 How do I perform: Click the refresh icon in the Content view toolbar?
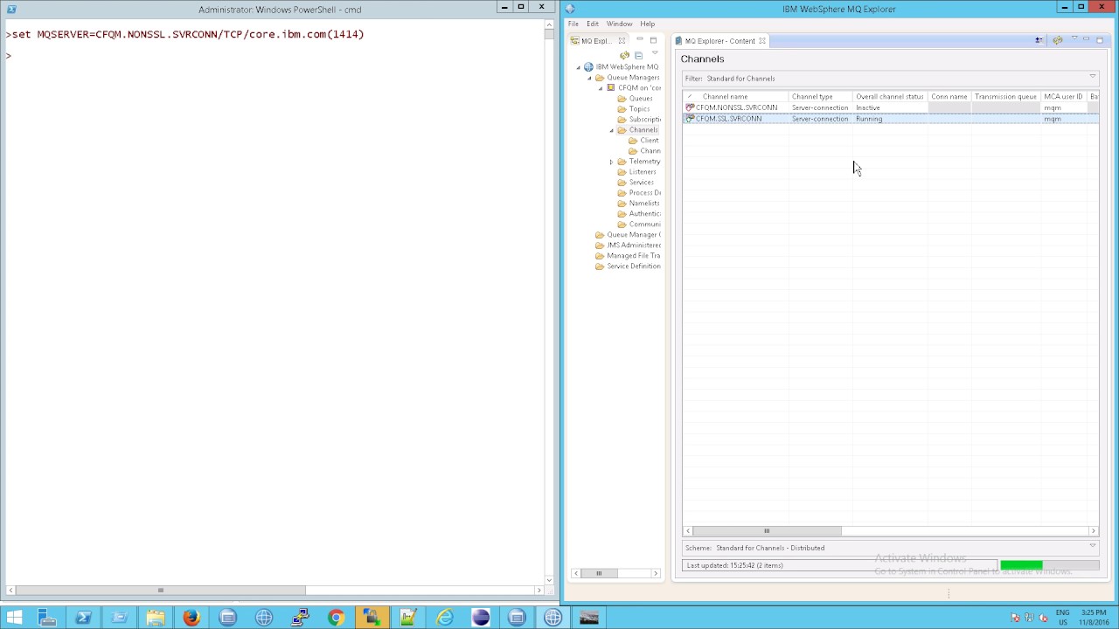(x=1058, y=40)
